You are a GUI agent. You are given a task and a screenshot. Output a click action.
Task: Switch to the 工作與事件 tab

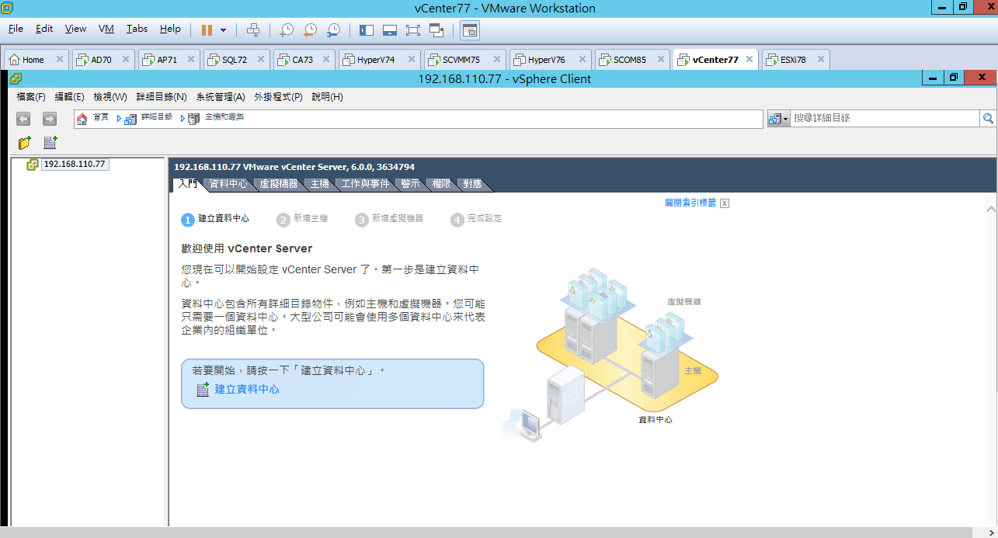click(366, 184)
